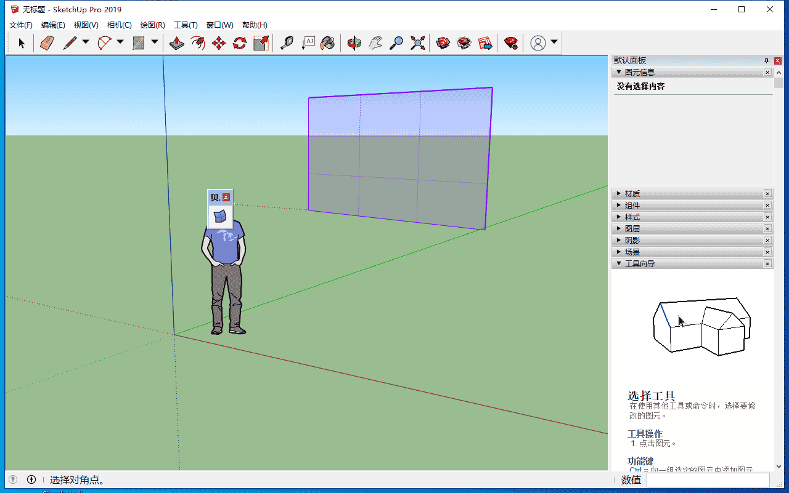The height and width of the screenshot is (493, 789).
Task: Select the Orbit tool
Action: (x=354, y=43)
